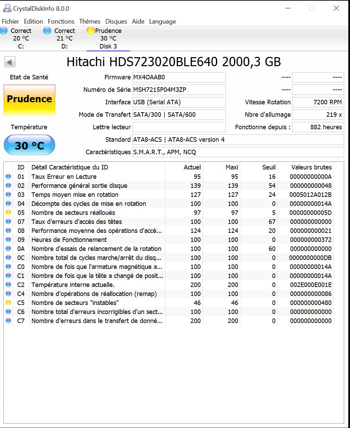Open the Thèmes menu
This screenshot has width=350, height=428.
point(90,21)
